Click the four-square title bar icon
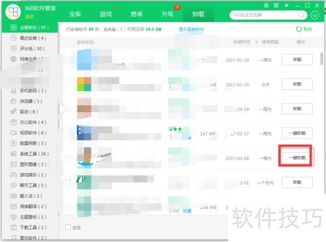The image size is (326, 242). (276, 6)
